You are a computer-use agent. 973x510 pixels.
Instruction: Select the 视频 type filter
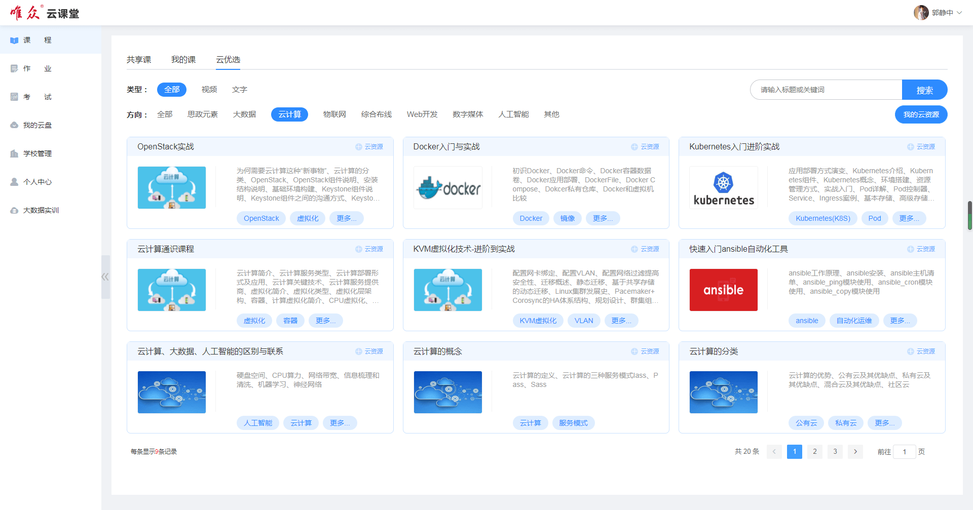pyautogui.click(x=209, y=90)
